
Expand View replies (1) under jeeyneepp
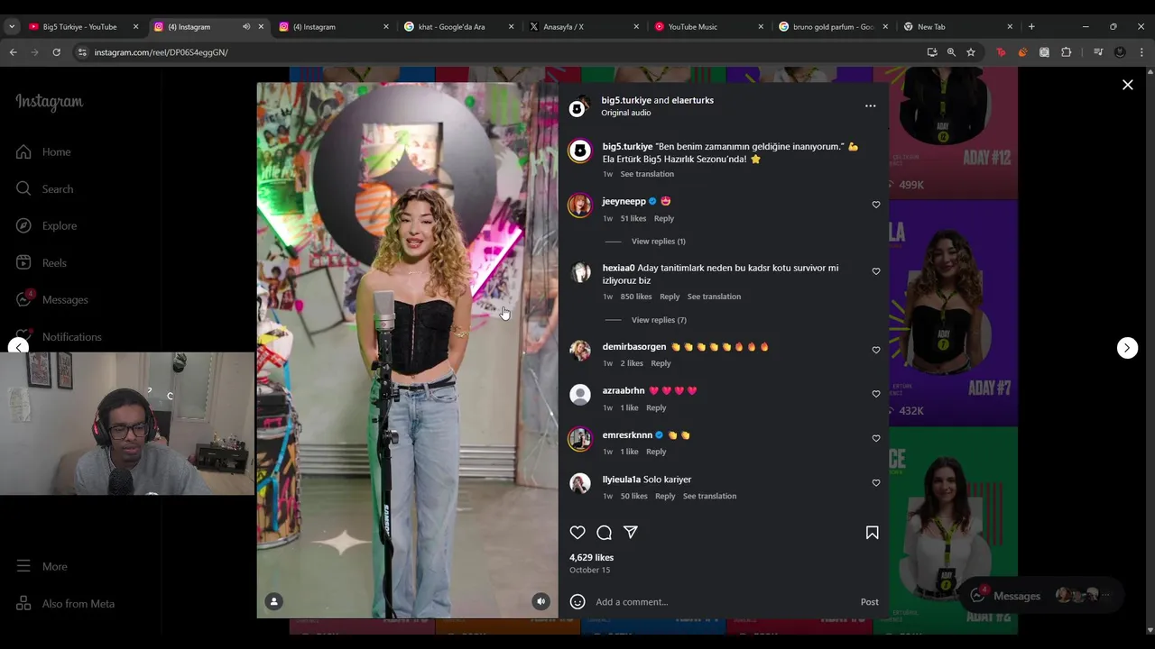658,241
